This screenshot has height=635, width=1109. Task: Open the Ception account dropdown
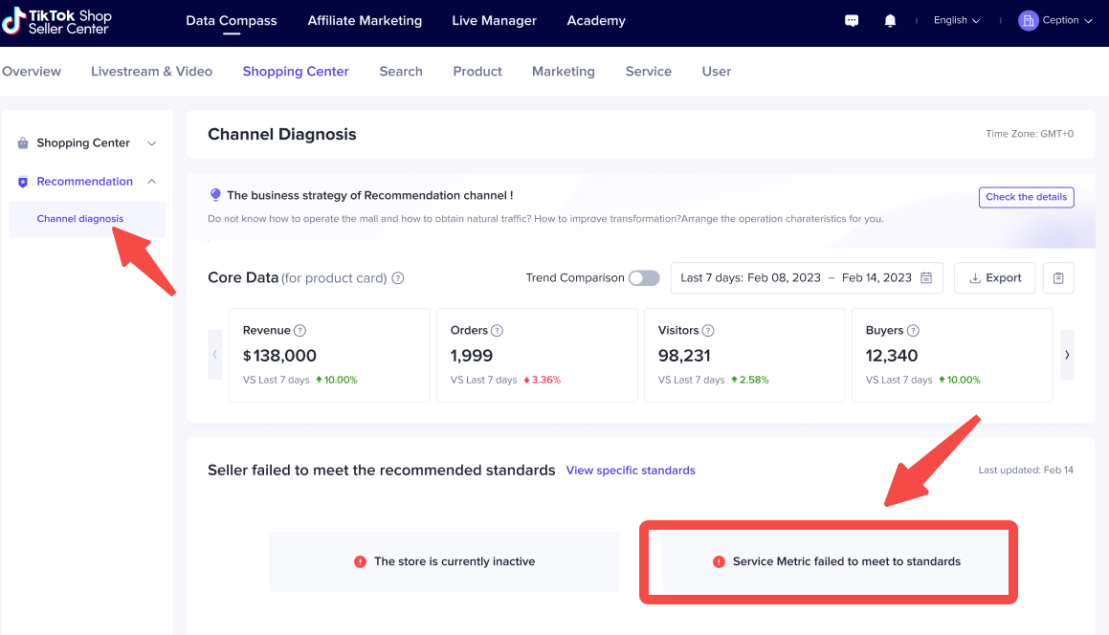pos(1055,20)
